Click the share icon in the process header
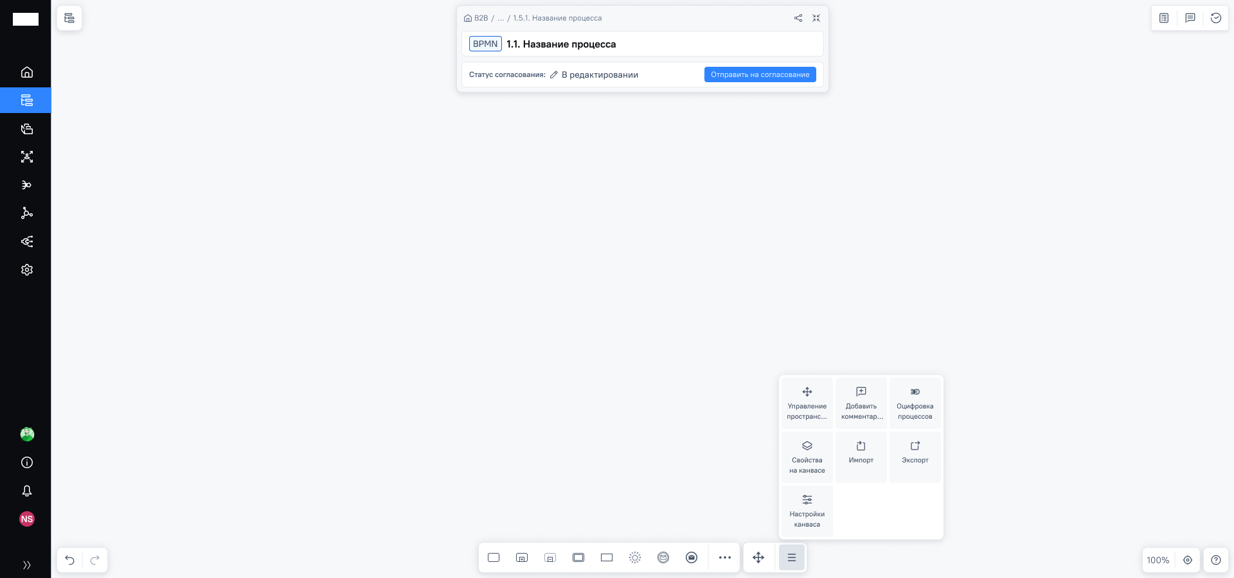Viewport: 1234px width, 578px height. click(798, 18)
